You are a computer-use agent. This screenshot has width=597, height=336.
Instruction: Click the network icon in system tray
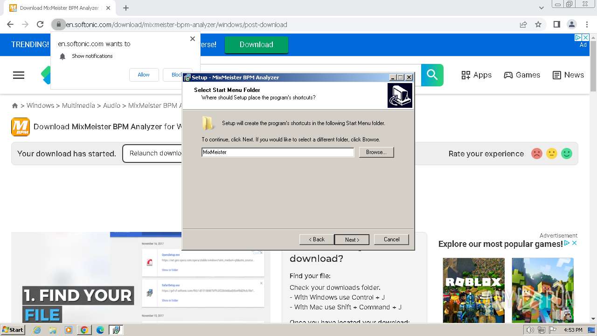coord(541,330)
